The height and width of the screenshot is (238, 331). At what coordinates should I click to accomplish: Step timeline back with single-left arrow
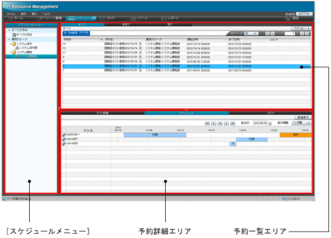(214, 123)
